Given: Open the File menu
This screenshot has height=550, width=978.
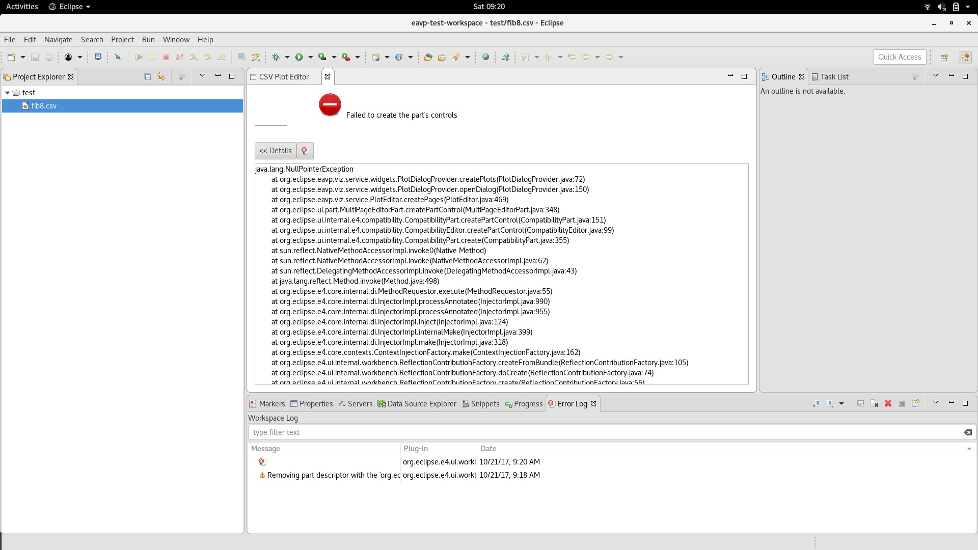Looking at the screenshot, I should pyautogui.click(x=10, y=40).
